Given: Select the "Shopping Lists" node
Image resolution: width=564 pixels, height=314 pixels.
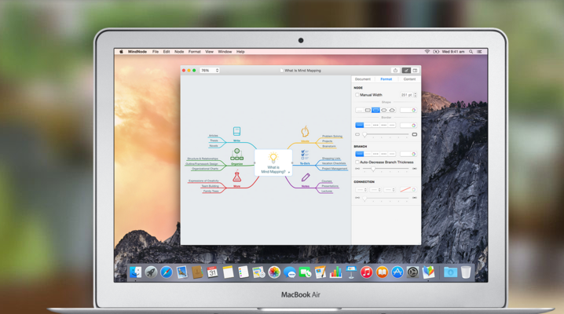Looking at the screenshot, I should pos(331,159).
